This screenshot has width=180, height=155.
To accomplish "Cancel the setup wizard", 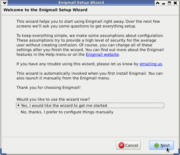I will click(x=128, y=145).
